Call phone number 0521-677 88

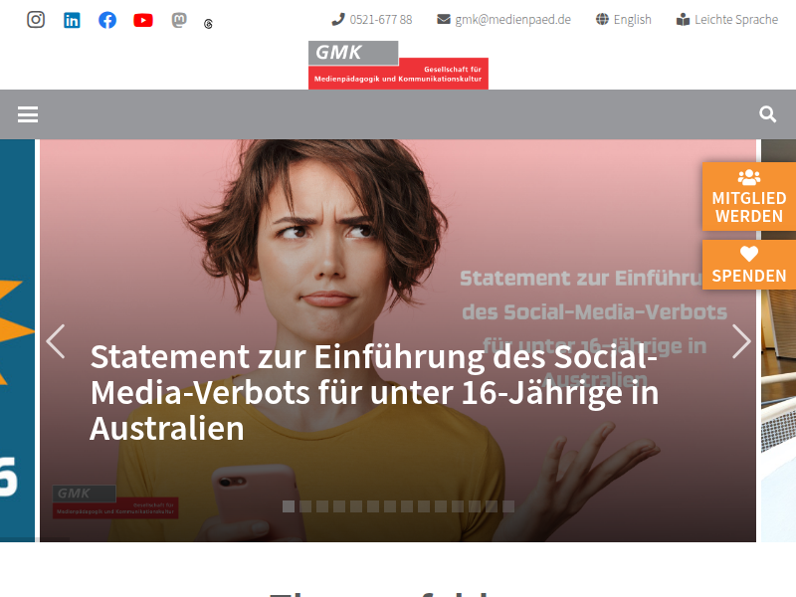(371, 20)
